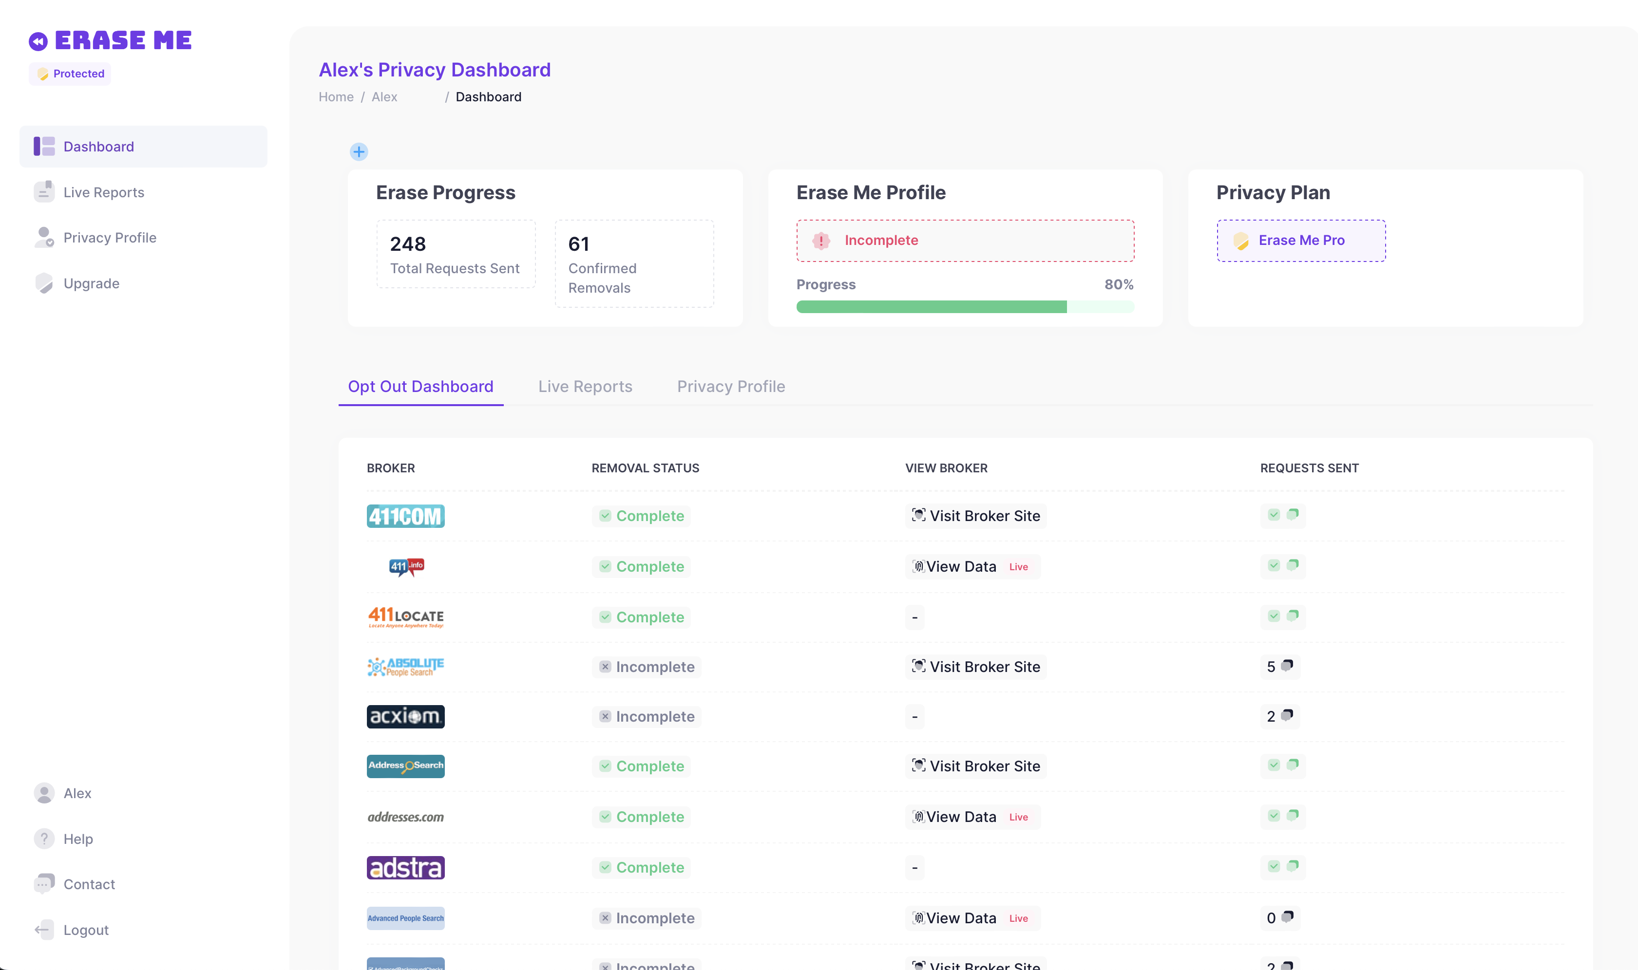
Task: Click View Data for addresses.com
Action: [x=972, y=817]
